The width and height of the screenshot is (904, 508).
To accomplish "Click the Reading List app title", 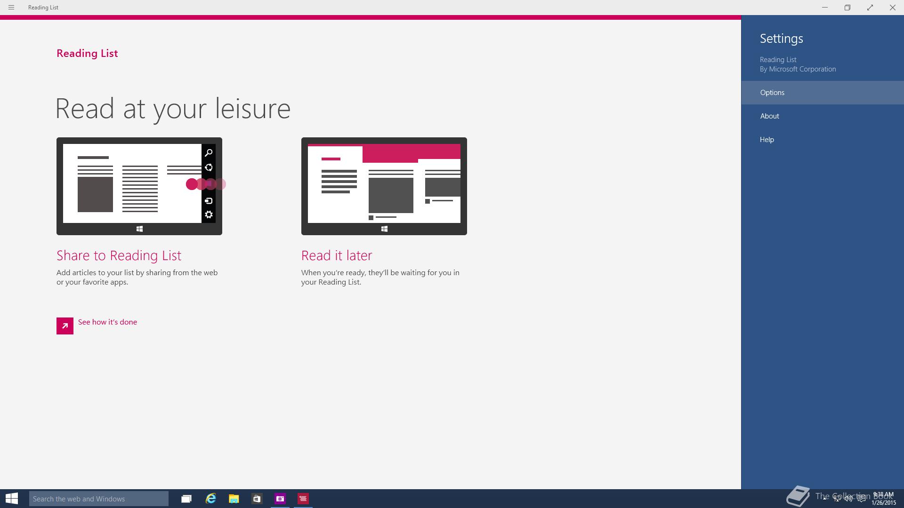I will tap(87, 53).
